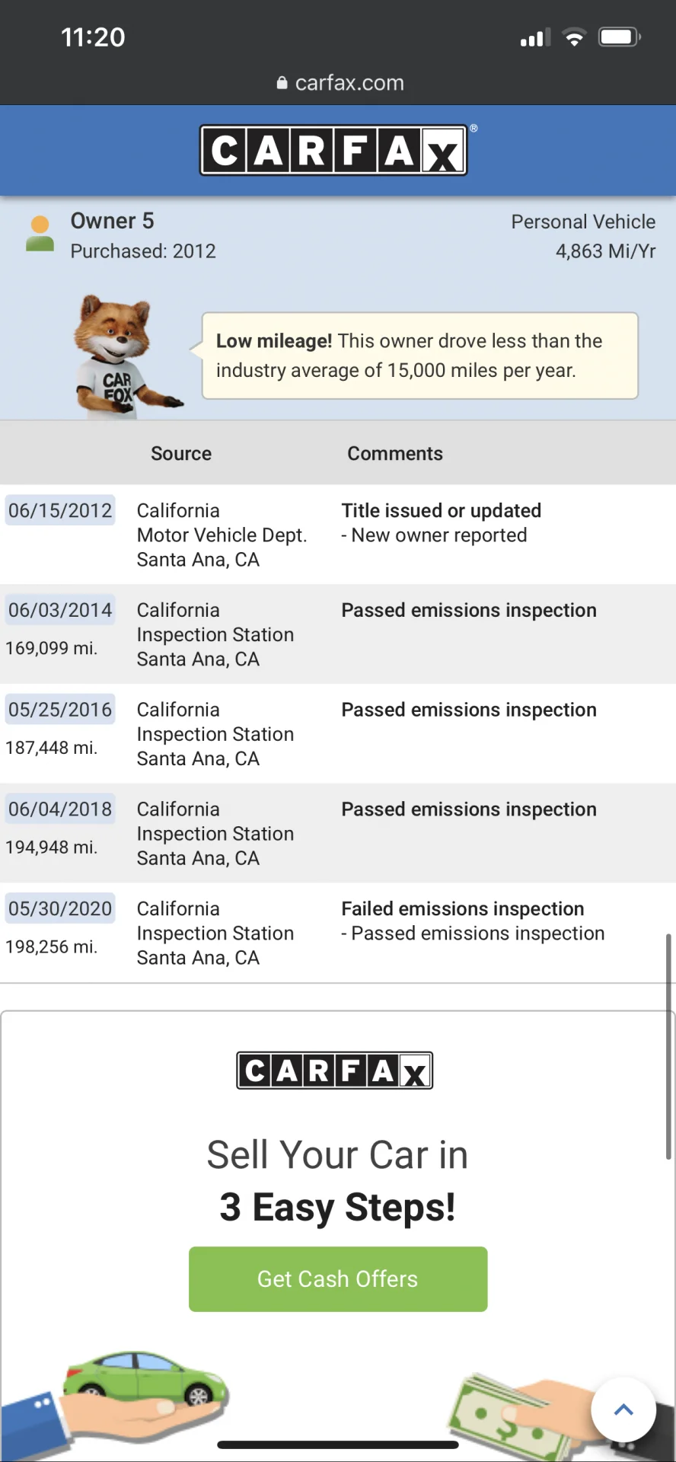Viewport: 676px width, 1462px height.
Task: Click the page scrollbar on right edge
Action: 668,1046
